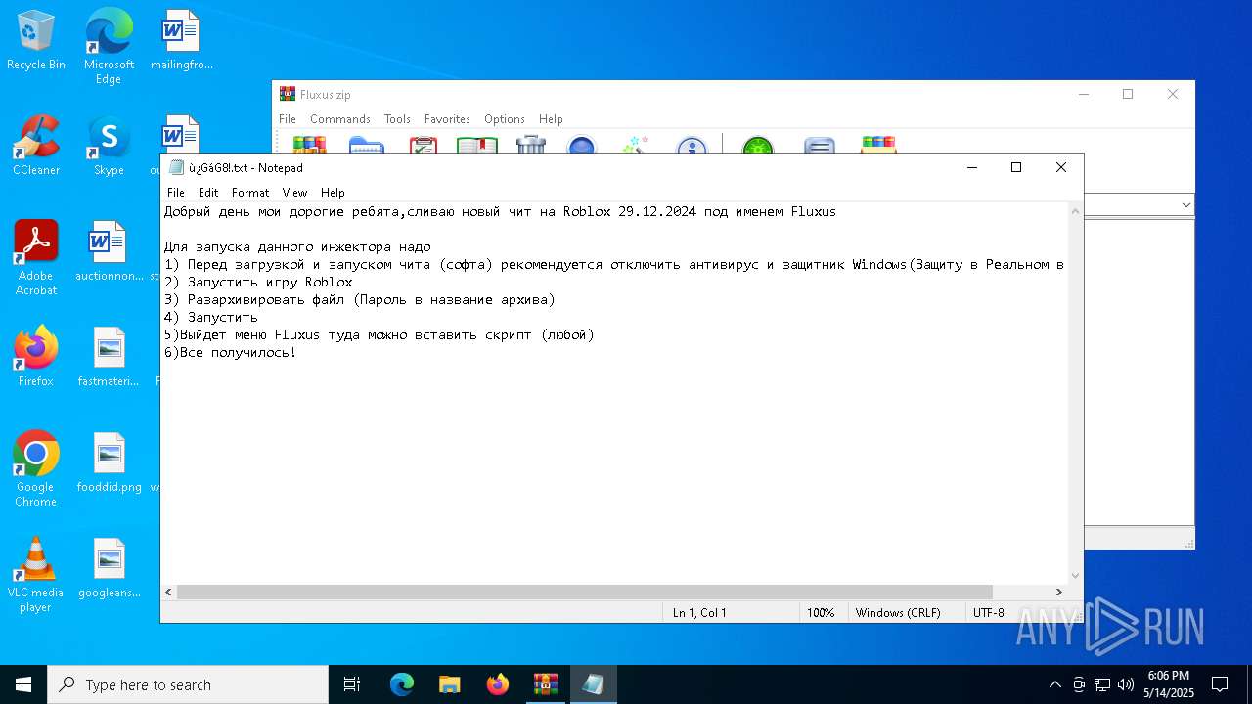Click WinRAR Delete trash can toolbar icon

[x=531, y=145]
